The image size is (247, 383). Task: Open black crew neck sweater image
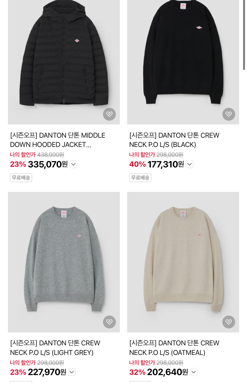pyautogui.click(x=183, y=62)
